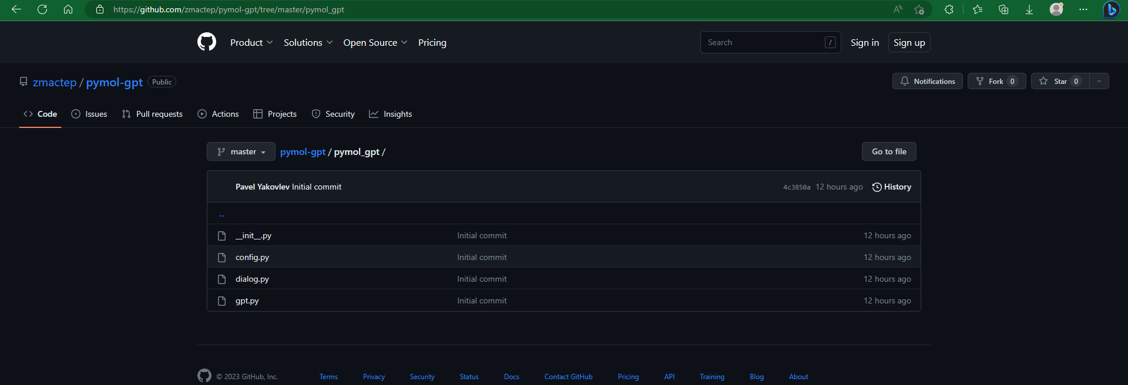Click the Go to file button
This screenshot has height=385, width=1128.
889,151
